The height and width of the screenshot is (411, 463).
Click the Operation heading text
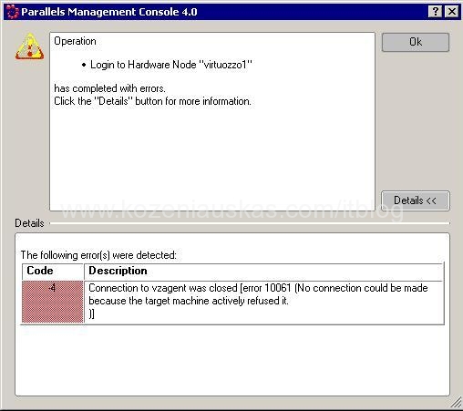[75, 41]
